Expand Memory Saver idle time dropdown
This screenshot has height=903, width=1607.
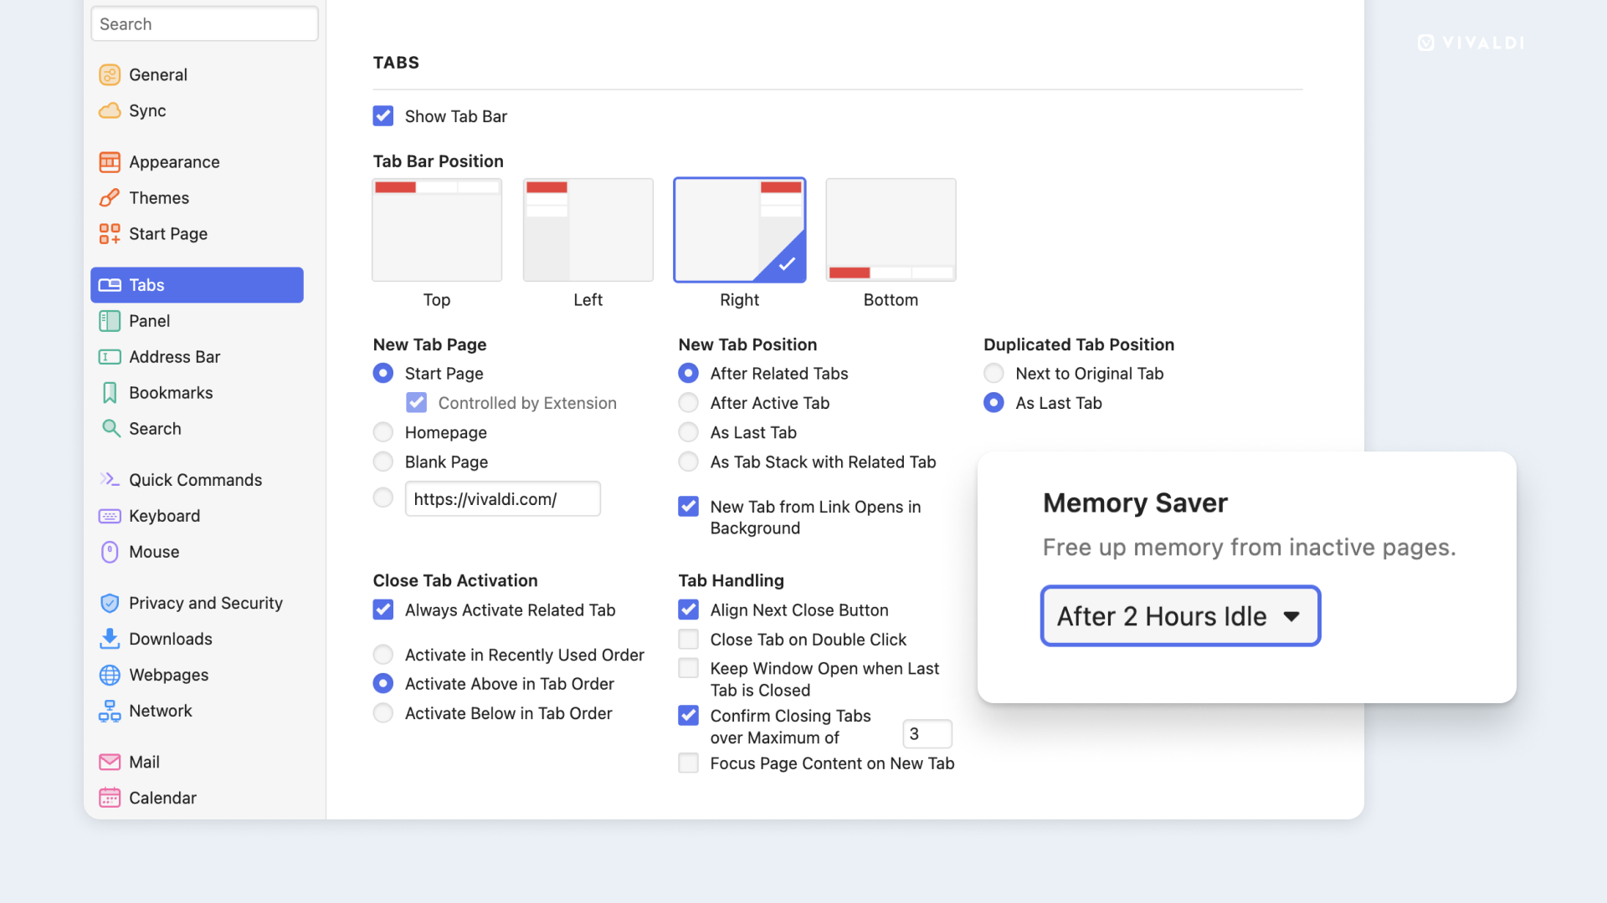(1180, 615)
